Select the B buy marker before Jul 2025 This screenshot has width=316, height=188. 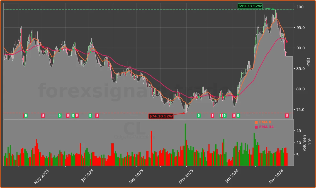click(73, 115)
